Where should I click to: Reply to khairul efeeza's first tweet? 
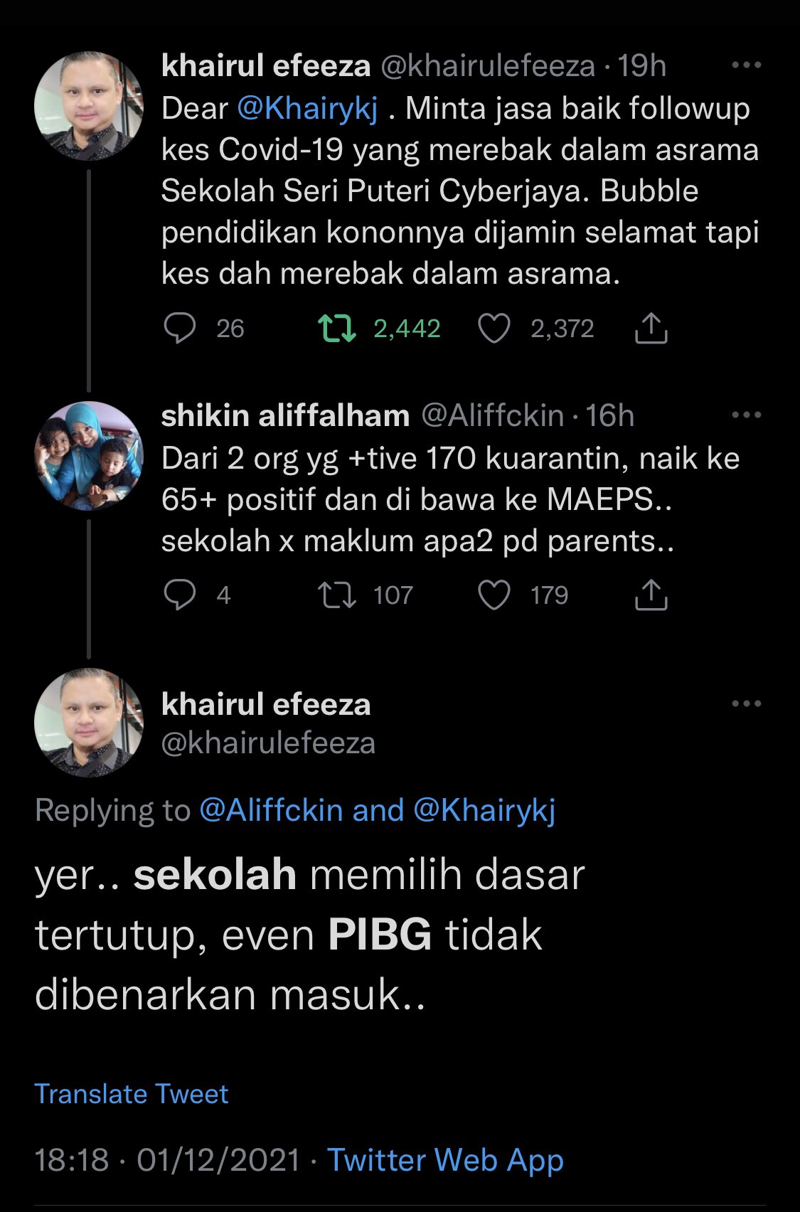coord(179,329)
